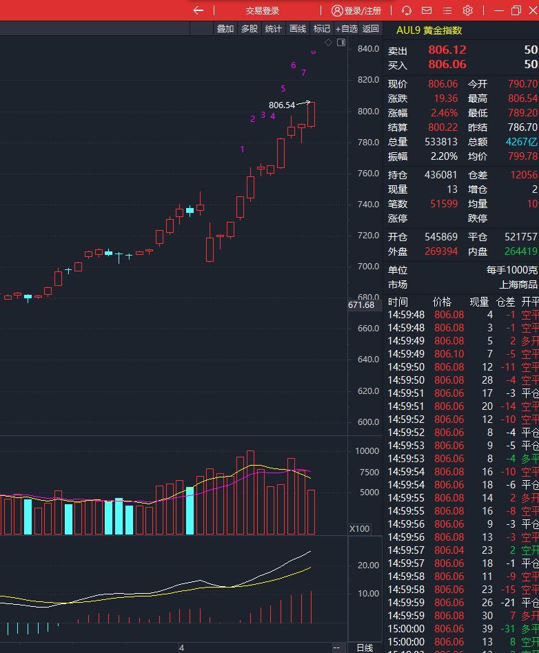Click the purple marker number 1

(242, 149)
